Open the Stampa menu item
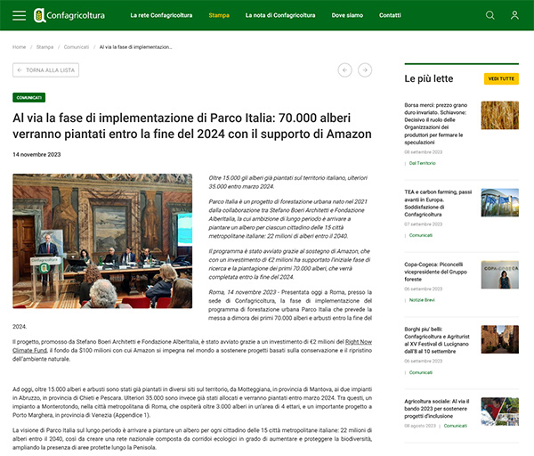 [x=219, y=15]
